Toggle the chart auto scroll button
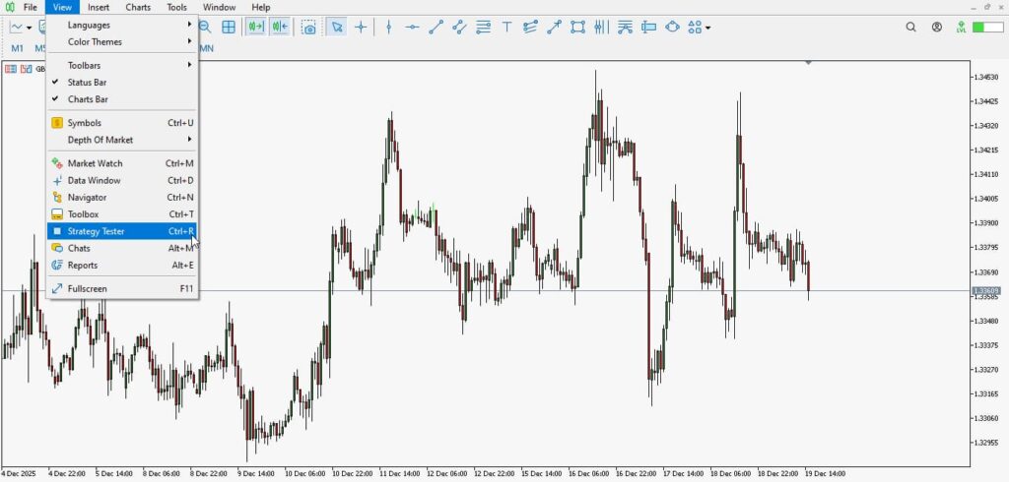The width and height of the screenshot is (1009, 482). coord(256,28)
